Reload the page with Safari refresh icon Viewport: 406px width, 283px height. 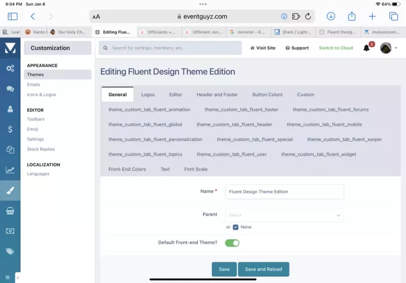pos(308,17)
